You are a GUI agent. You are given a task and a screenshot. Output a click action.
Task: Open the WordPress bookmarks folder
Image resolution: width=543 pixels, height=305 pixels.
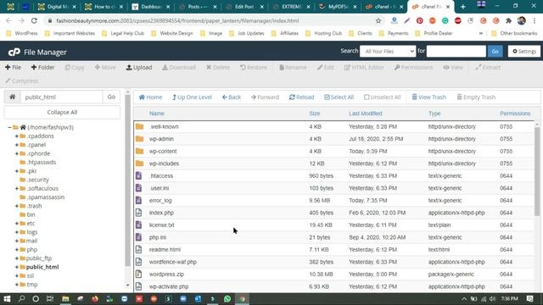point(22,33)
